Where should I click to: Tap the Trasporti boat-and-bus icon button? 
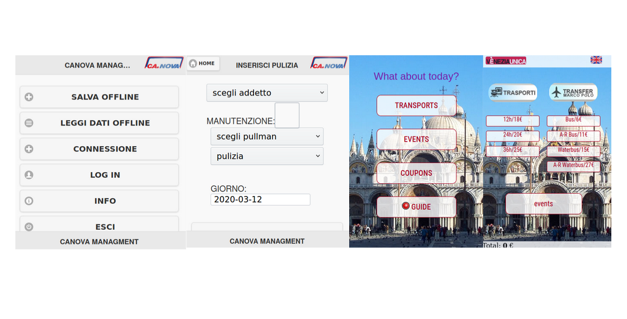coord(512,93)
